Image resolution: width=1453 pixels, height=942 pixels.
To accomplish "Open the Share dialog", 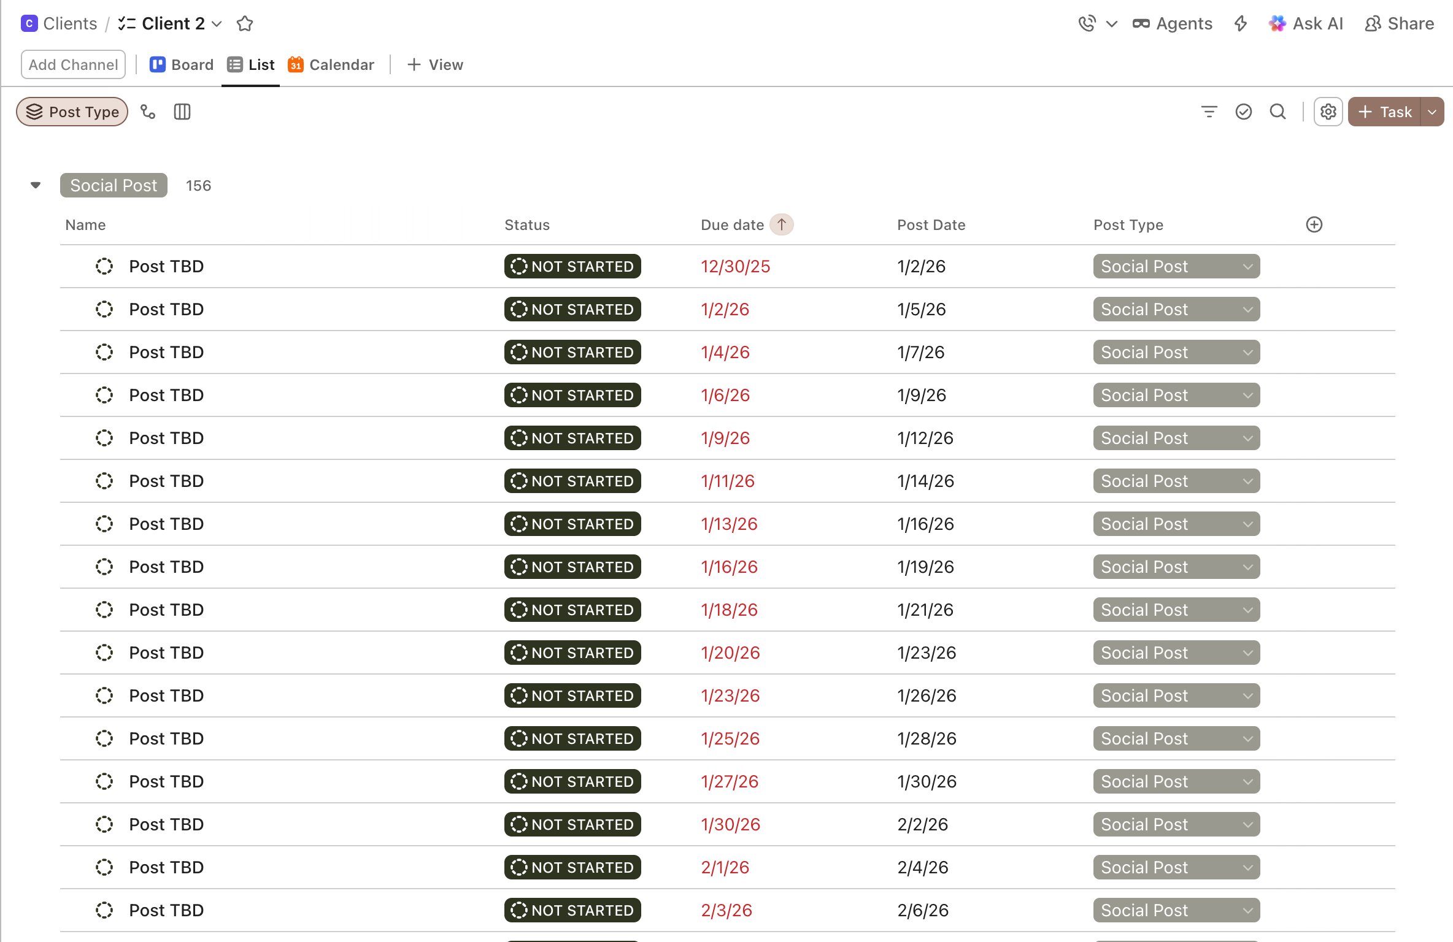I will click(x=1399, y=23).
